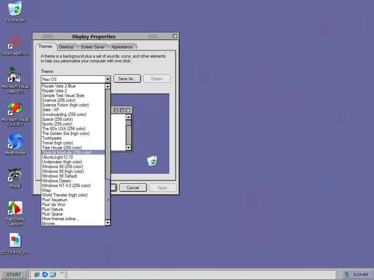
Task: Switch to the Screen Saver tab
Action: pos(92,47)
